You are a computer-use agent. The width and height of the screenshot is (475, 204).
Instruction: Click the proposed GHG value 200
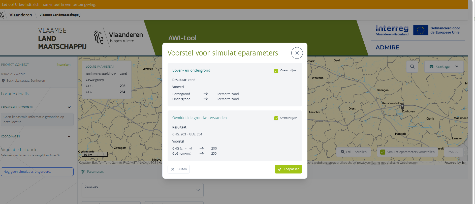click(214, 149)
